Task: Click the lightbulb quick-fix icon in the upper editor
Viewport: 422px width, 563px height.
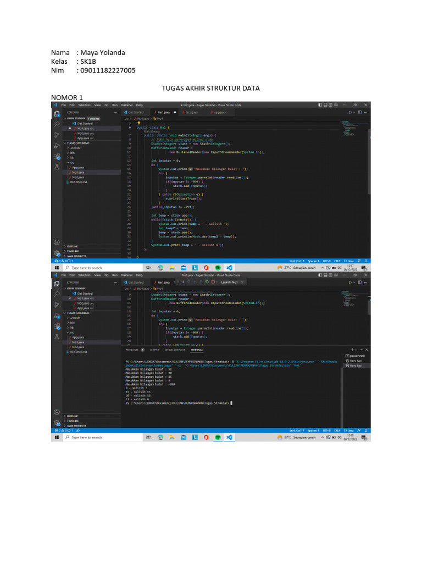Action: [138, 123]
